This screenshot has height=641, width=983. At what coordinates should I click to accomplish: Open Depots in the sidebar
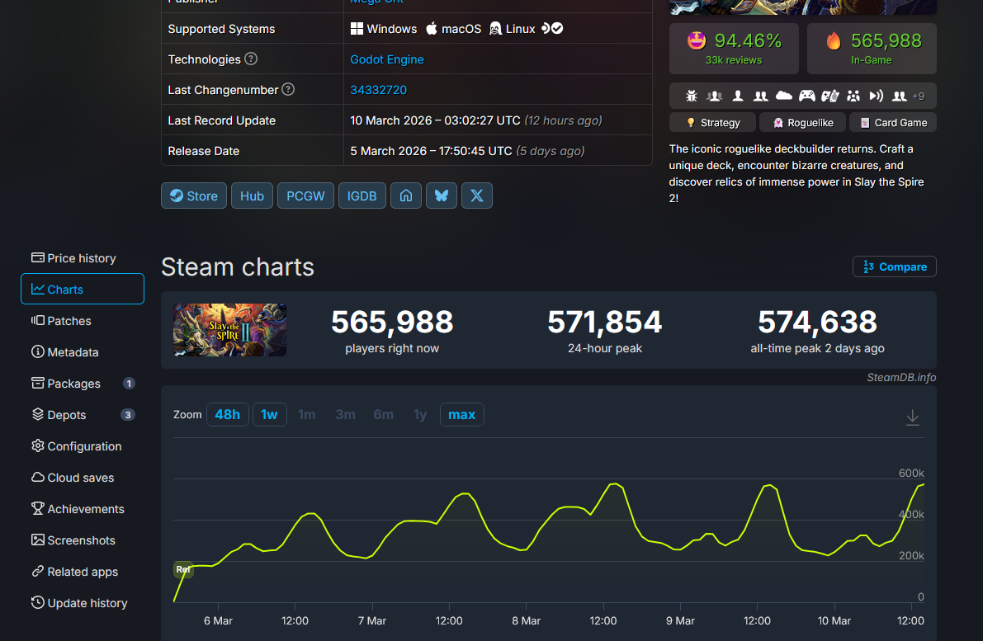83,415
